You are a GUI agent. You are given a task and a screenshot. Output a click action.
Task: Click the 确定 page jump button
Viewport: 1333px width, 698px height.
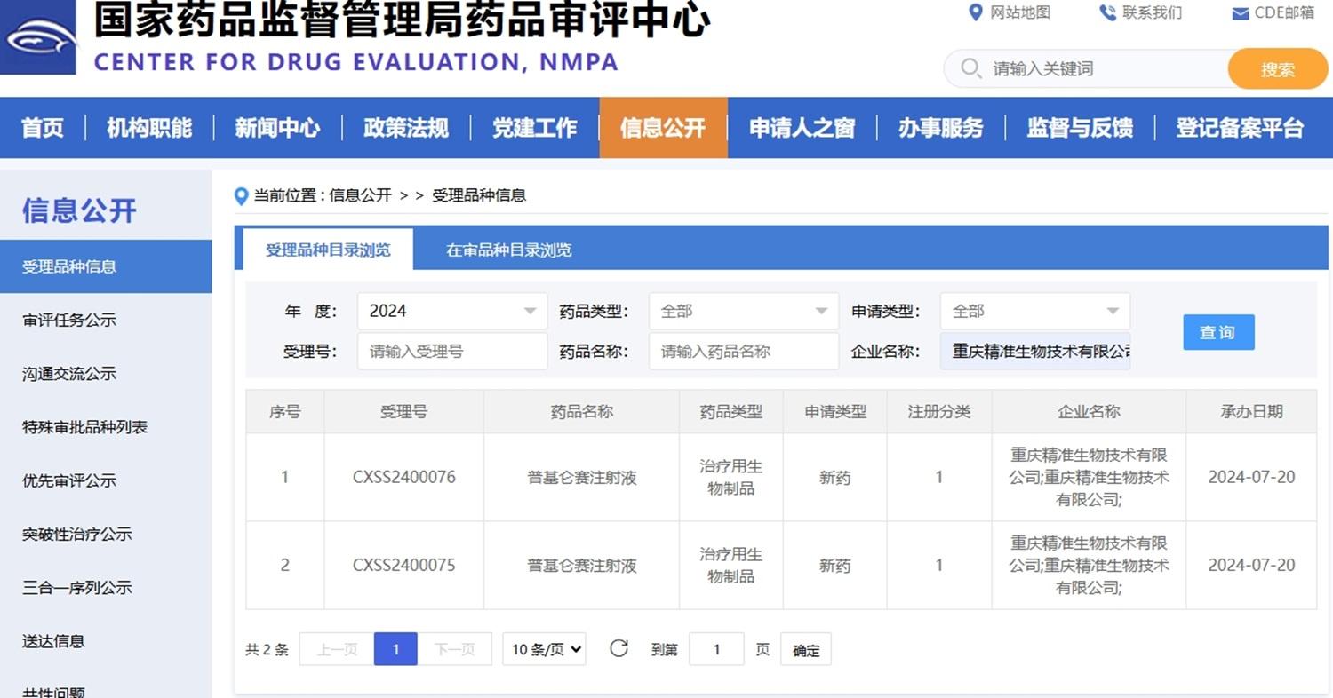(x=806, y=650)
